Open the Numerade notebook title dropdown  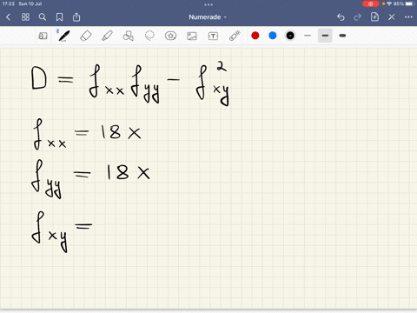click(208, 17)
